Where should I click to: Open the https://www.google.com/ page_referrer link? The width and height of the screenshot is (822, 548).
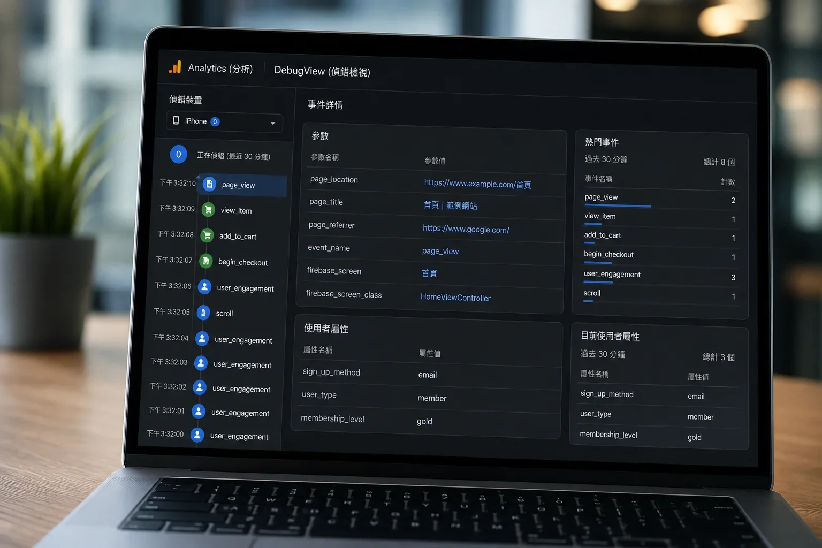pos(466,229)
